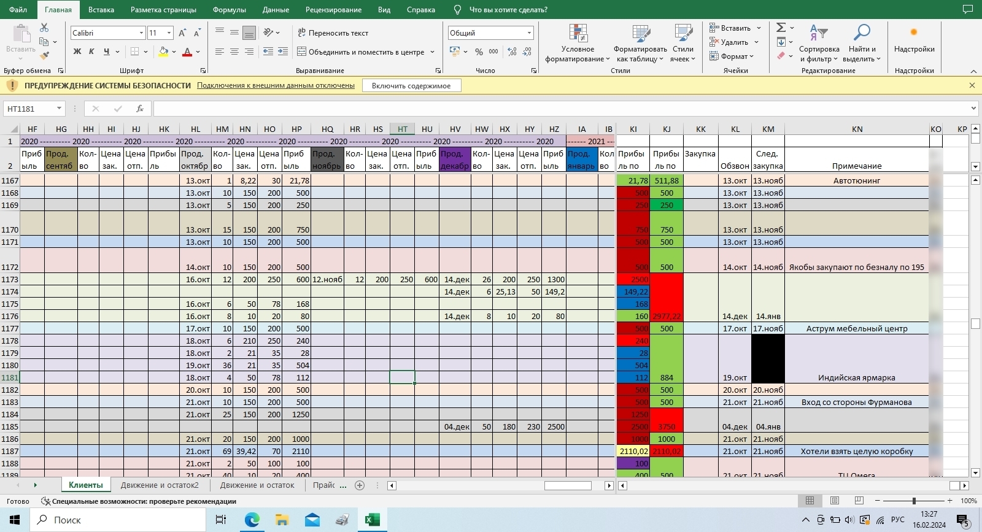Select the Format Painter brush
Screen dimensions: 982x532
click(44, 56)
